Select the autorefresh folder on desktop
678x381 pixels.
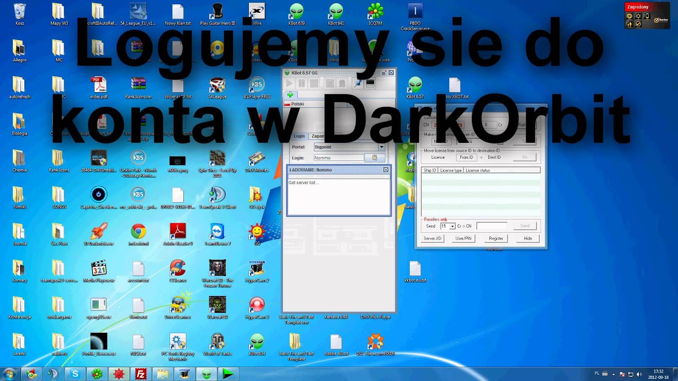click(20, 88)
